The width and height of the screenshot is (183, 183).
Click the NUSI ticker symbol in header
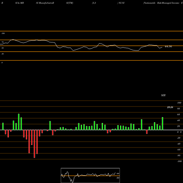(x=122, y=3)
